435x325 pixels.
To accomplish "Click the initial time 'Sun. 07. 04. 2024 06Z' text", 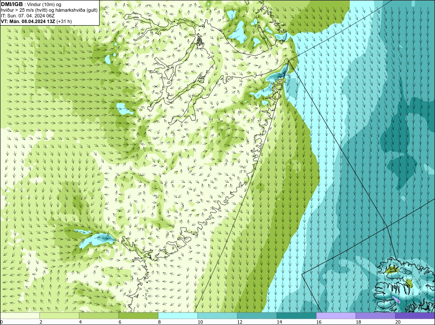I will [31, 16].
